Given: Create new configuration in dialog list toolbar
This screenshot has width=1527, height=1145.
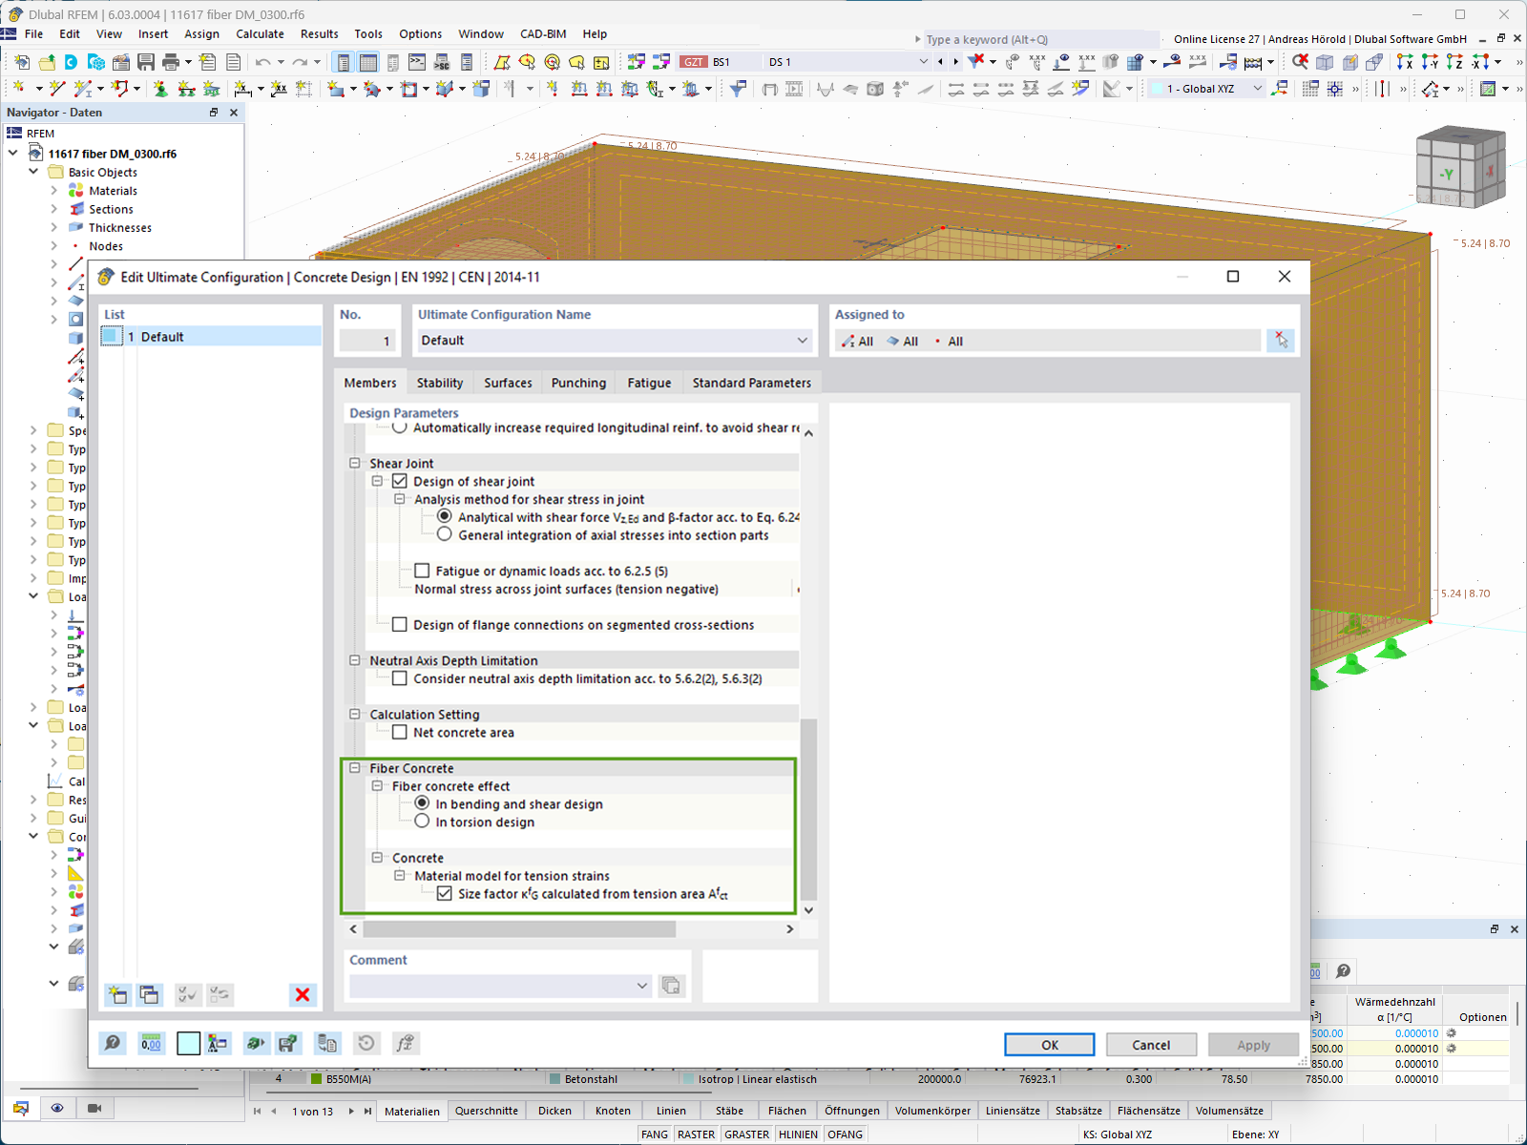Looking at the screenshot, I should pyautogui.click(x=117, y=994).
